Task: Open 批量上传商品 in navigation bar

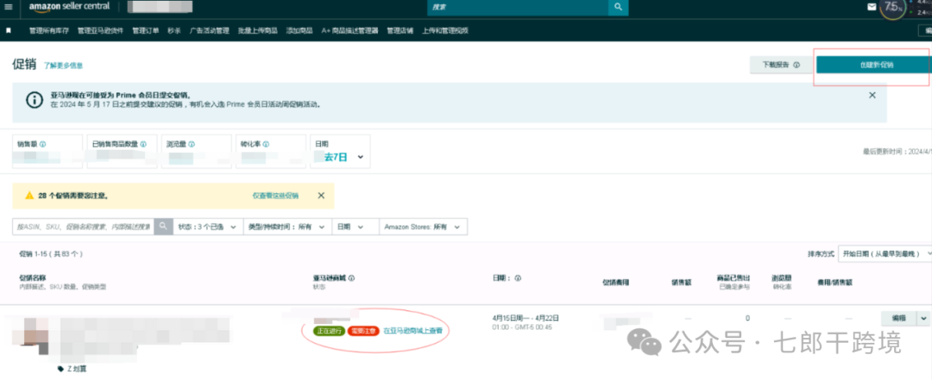Action: point(257,30)
